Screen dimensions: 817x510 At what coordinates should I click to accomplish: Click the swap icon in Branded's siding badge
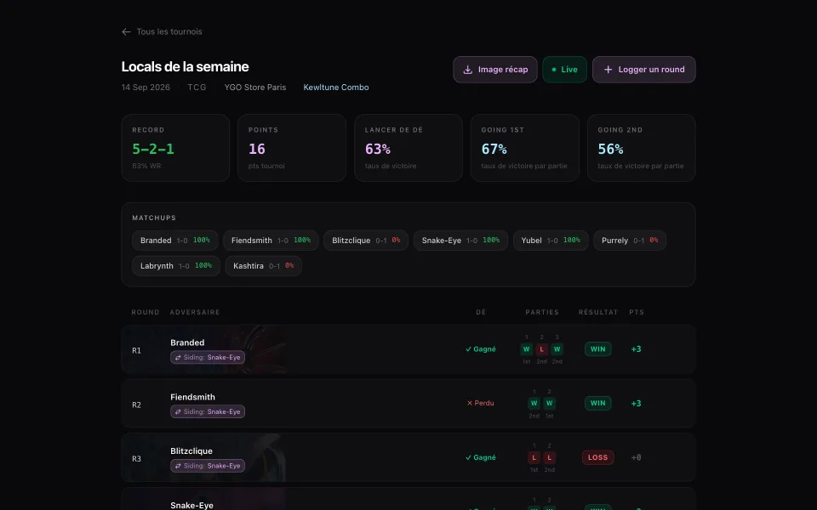178,358
